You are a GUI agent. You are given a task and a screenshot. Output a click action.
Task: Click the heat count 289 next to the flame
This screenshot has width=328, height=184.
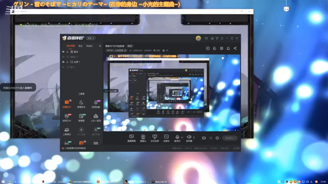point(157,51)
